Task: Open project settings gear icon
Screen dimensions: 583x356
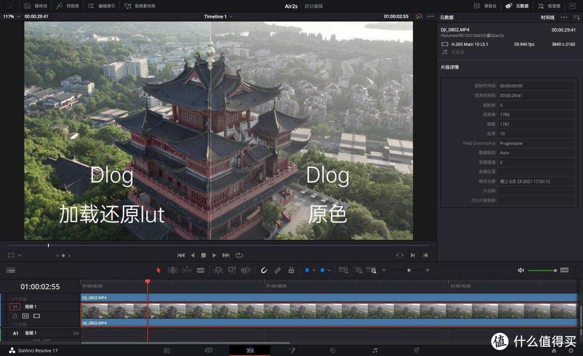Action: (x=571, y=350)
